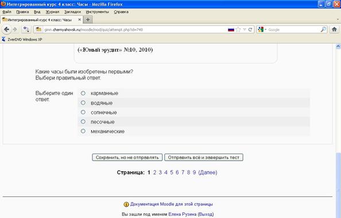Go to quiz page 9
Viewport: 341px width, 218px height.
click(x=194, y=172)
